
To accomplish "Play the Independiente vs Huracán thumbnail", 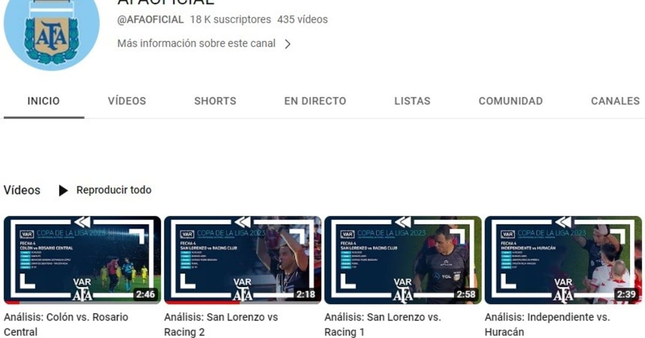I will pyautogui.click(x=563, y=260).
